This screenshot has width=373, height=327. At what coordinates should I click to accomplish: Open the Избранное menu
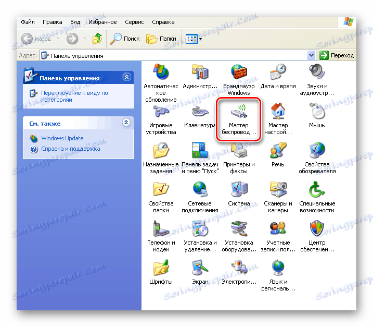(x=102, y=22)
